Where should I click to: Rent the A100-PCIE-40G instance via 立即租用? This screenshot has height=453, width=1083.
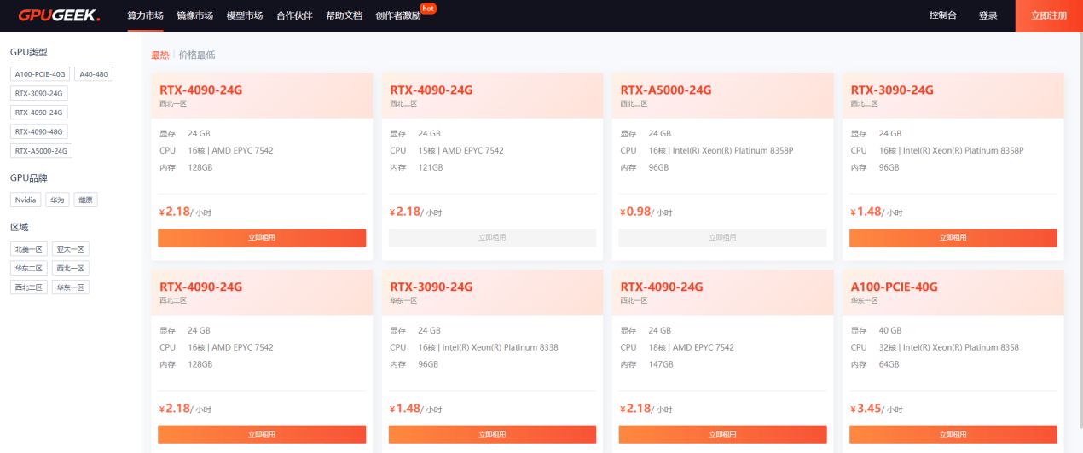click(x=953, y=434)
